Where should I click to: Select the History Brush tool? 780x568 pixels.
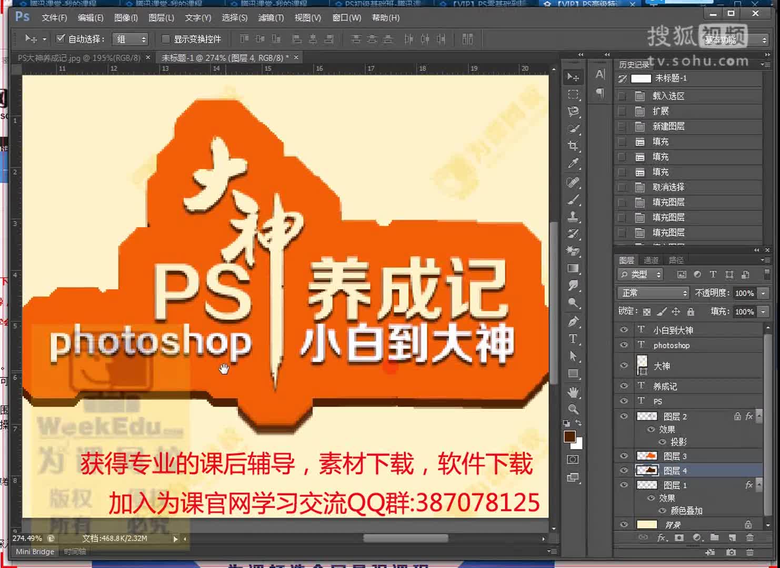573,234
